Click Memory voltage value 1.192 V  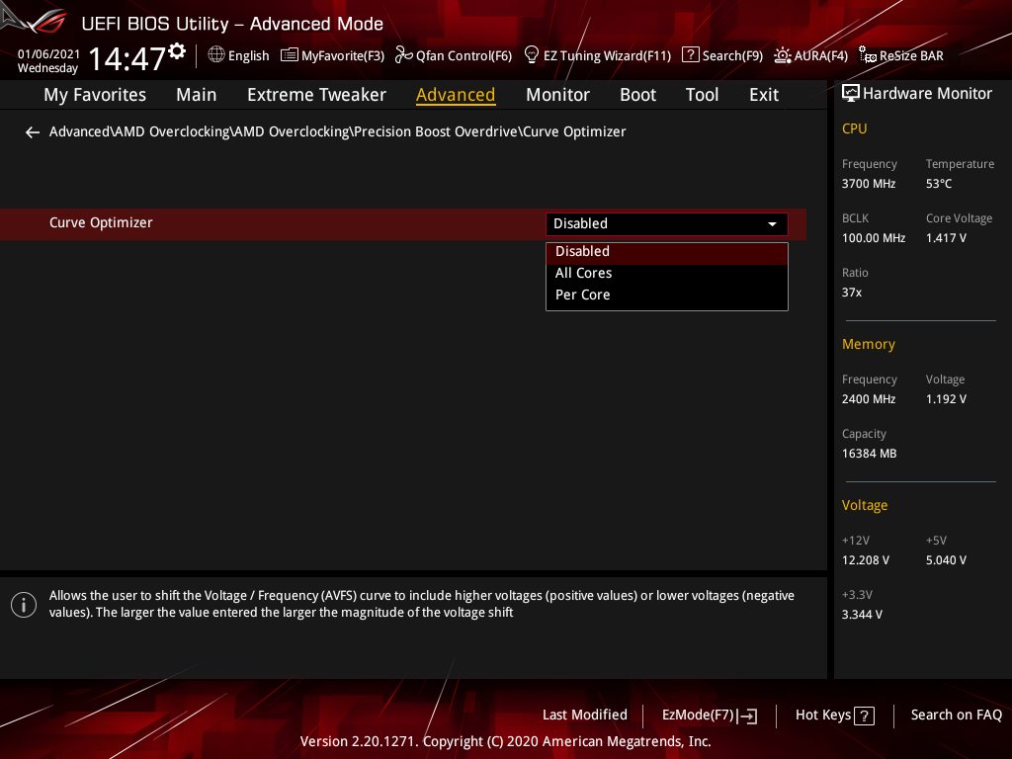tap(946, 399)
